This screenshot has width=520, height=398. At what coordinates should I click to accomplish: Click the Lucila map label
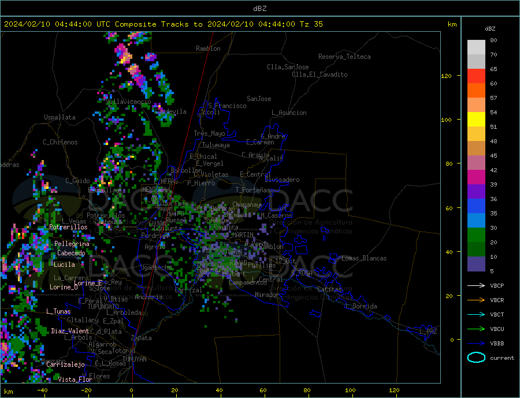click(64, 265)
